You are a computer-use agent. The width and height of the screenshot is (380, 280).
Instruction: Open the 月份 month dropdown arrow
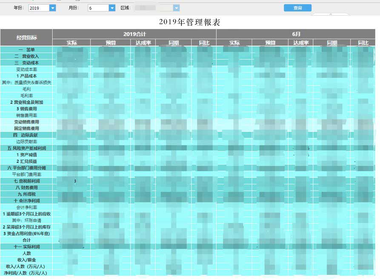click(x=112, y=8)
